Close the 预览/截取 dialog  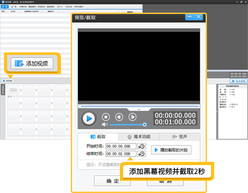pos(199,17)
